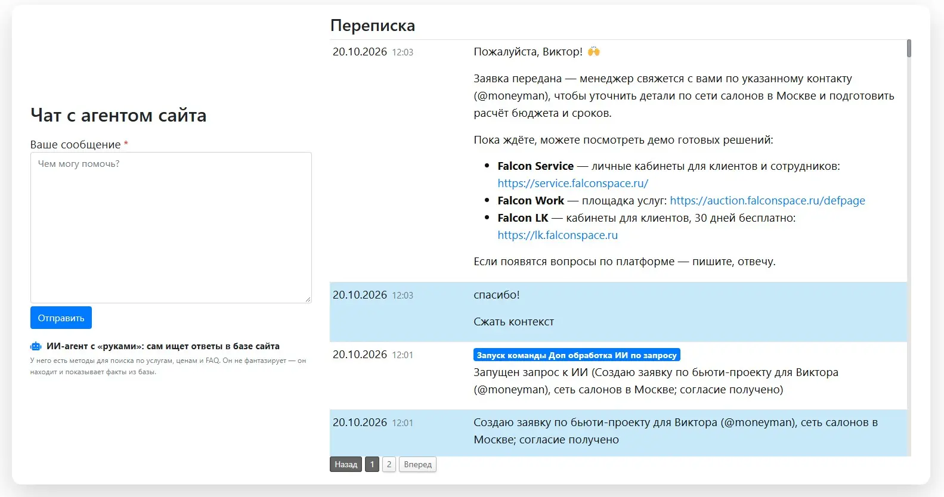
Task: Click the highlighted 'Создаю заявку по бьюти-проекту' user message
Action: click(x=676, y=431)
